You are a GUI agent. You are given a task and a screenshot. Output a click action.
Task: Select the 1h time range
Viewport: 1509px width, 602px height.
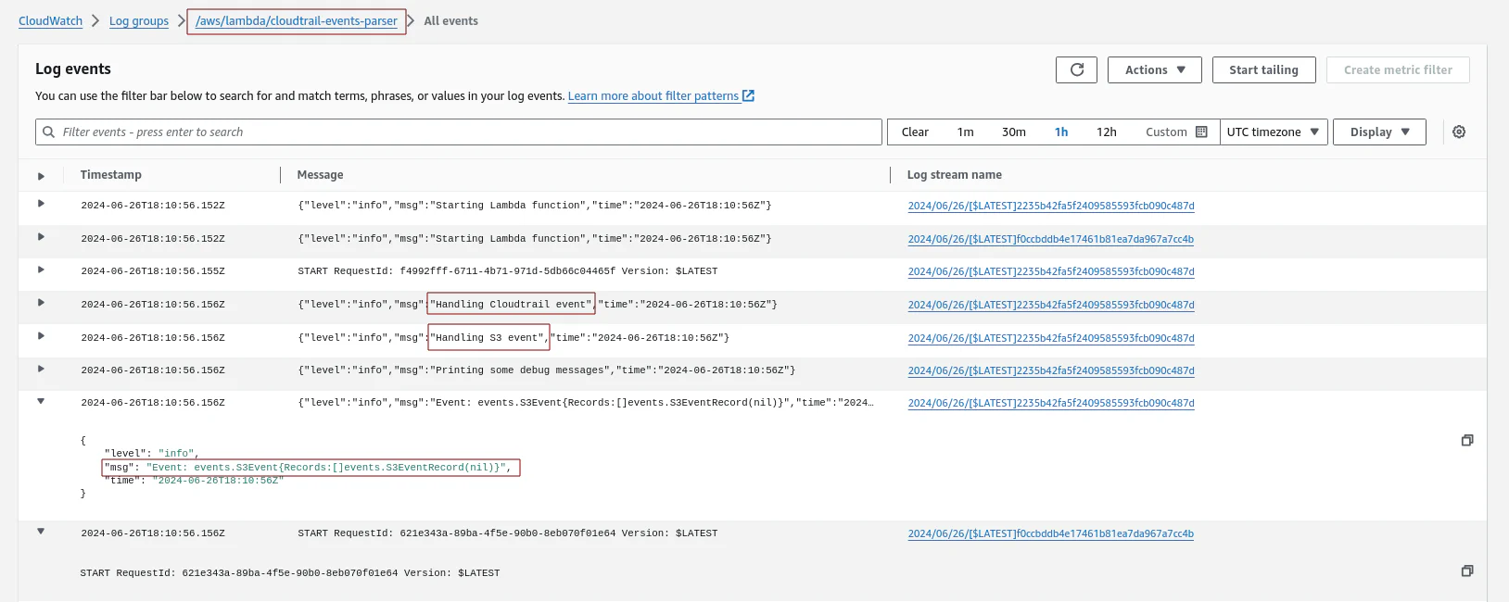pyautogui.click(x=1061, y=132)
